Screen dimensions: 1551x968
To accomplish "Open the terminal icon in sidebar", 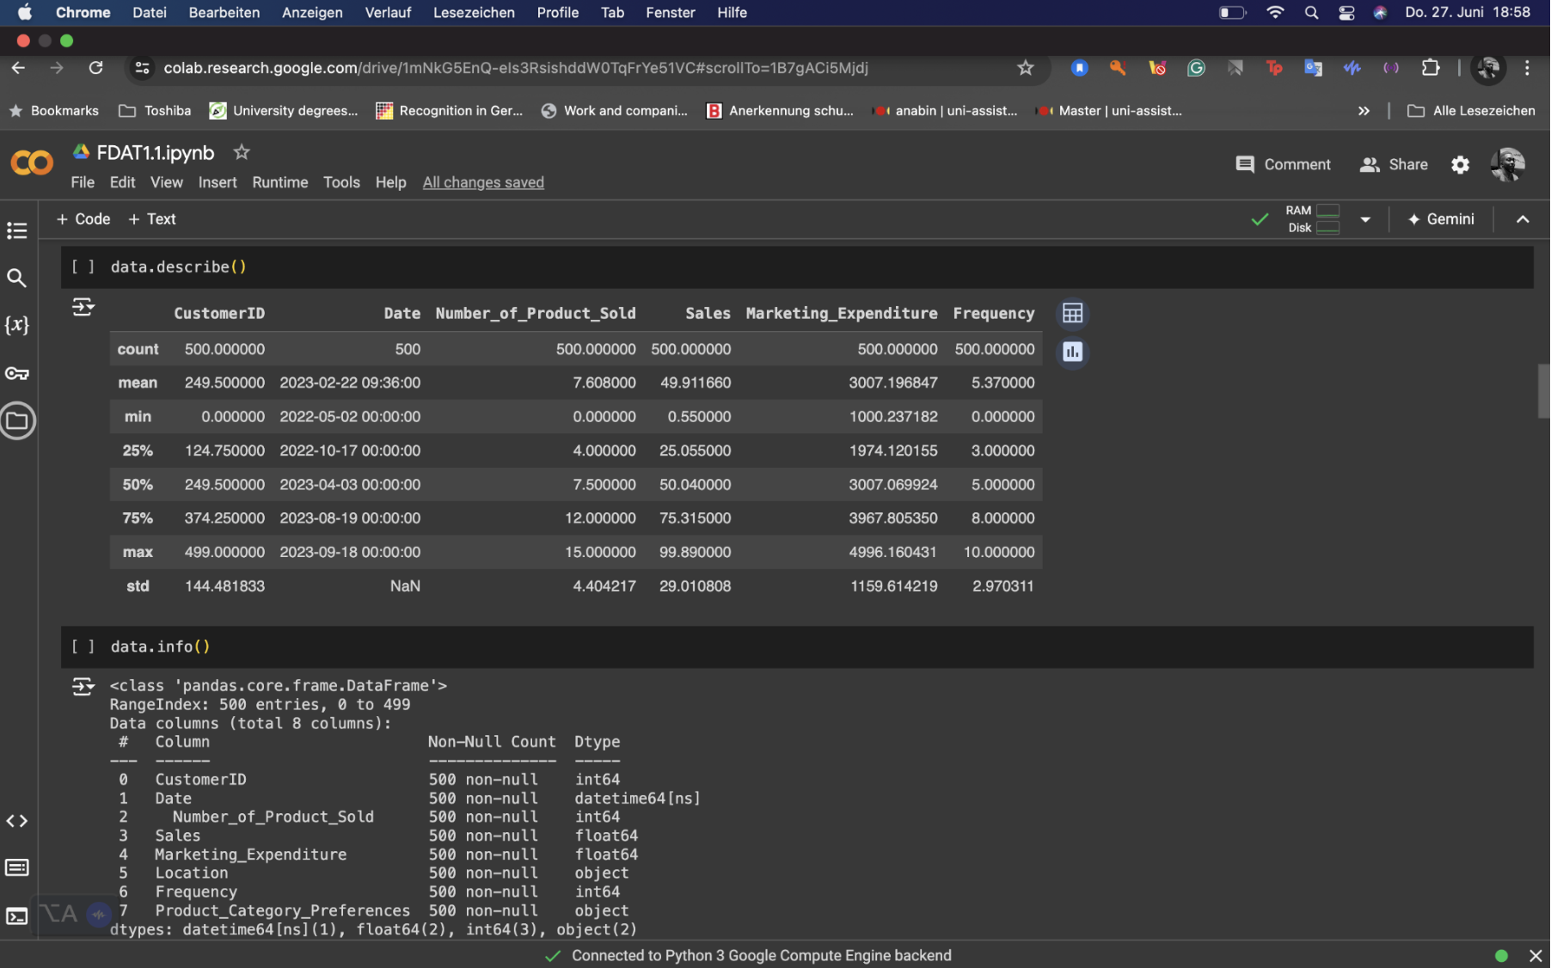I will click(17, 916).
